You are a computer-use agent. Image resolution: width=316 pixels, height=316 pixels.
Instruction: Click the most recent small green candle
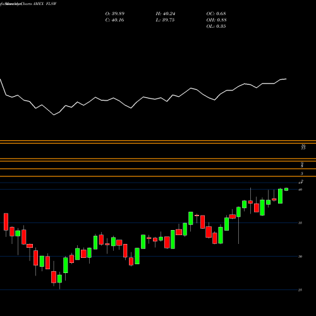(x=286, y=189)
